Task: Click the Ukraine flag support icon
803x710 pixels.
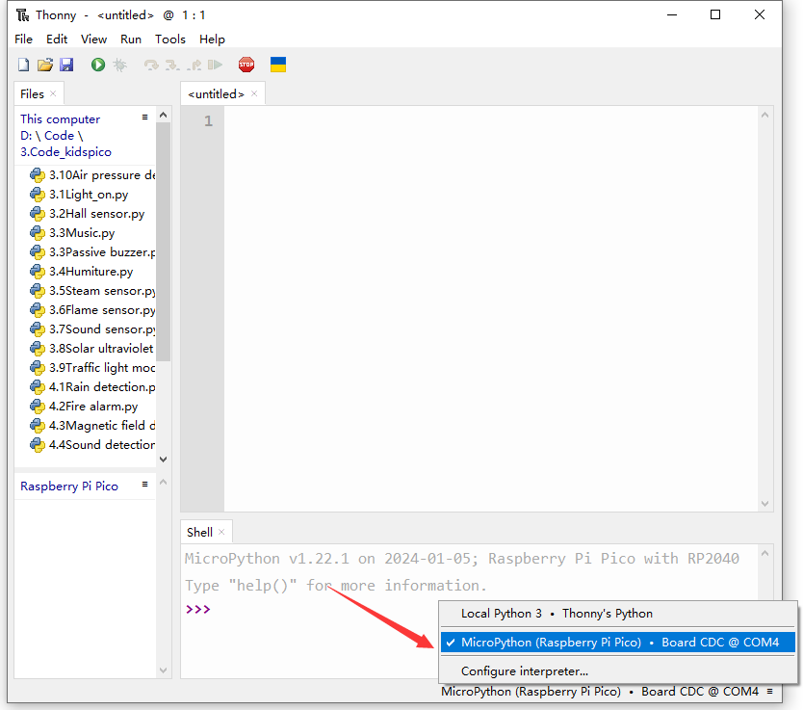Action: click(278, 65)
